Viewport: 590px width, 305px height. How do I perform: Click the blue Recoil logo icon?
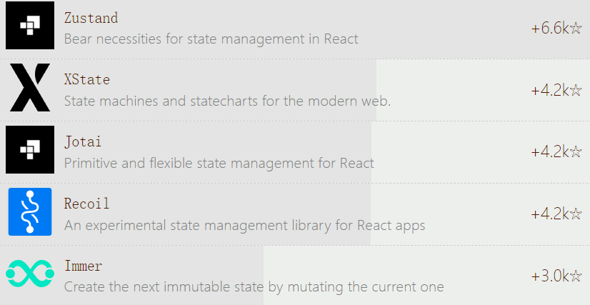[30, 212]
